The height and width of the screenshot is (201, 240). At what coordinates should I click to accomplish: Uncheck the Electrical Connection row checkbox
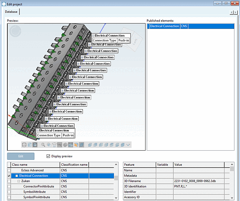9,176
